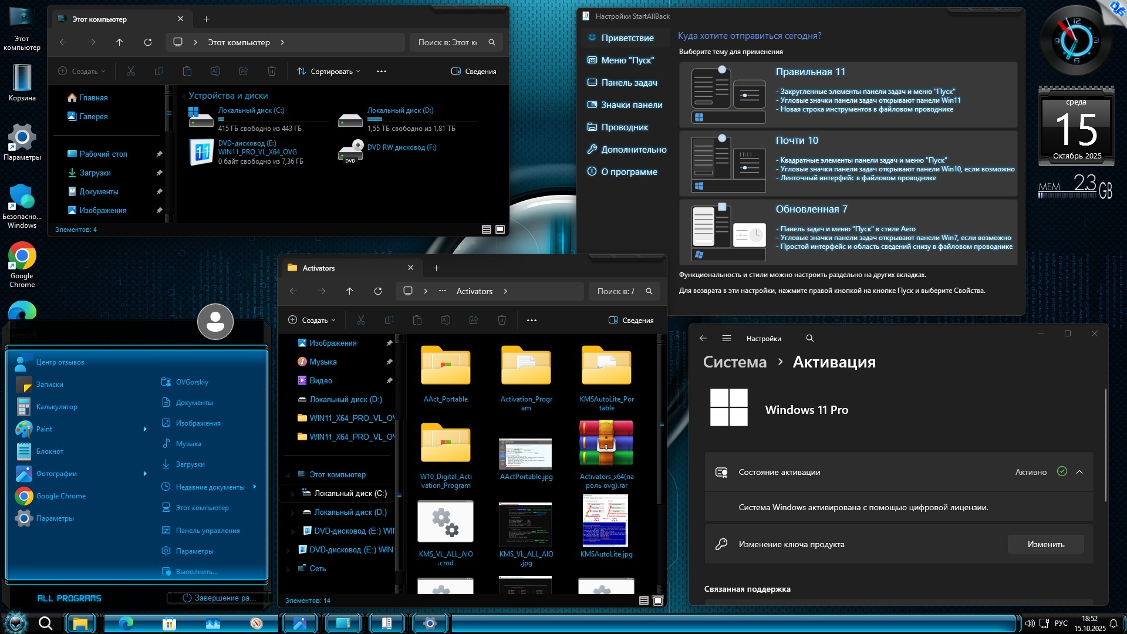
Task: Click up-arrow navigation in Этот компьютер window
Action: [119, 42]
